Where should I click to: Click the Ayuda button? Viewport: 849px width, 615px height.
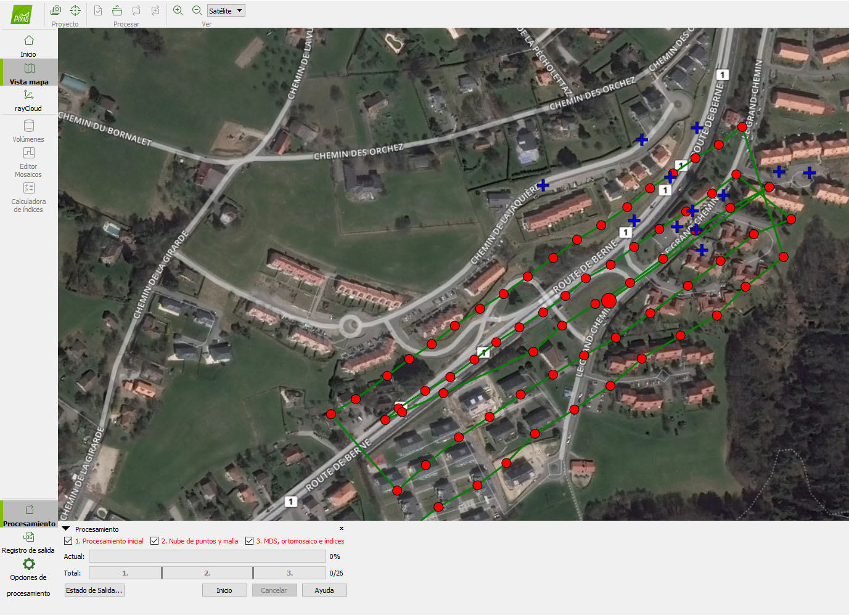[x=324, y=590]
